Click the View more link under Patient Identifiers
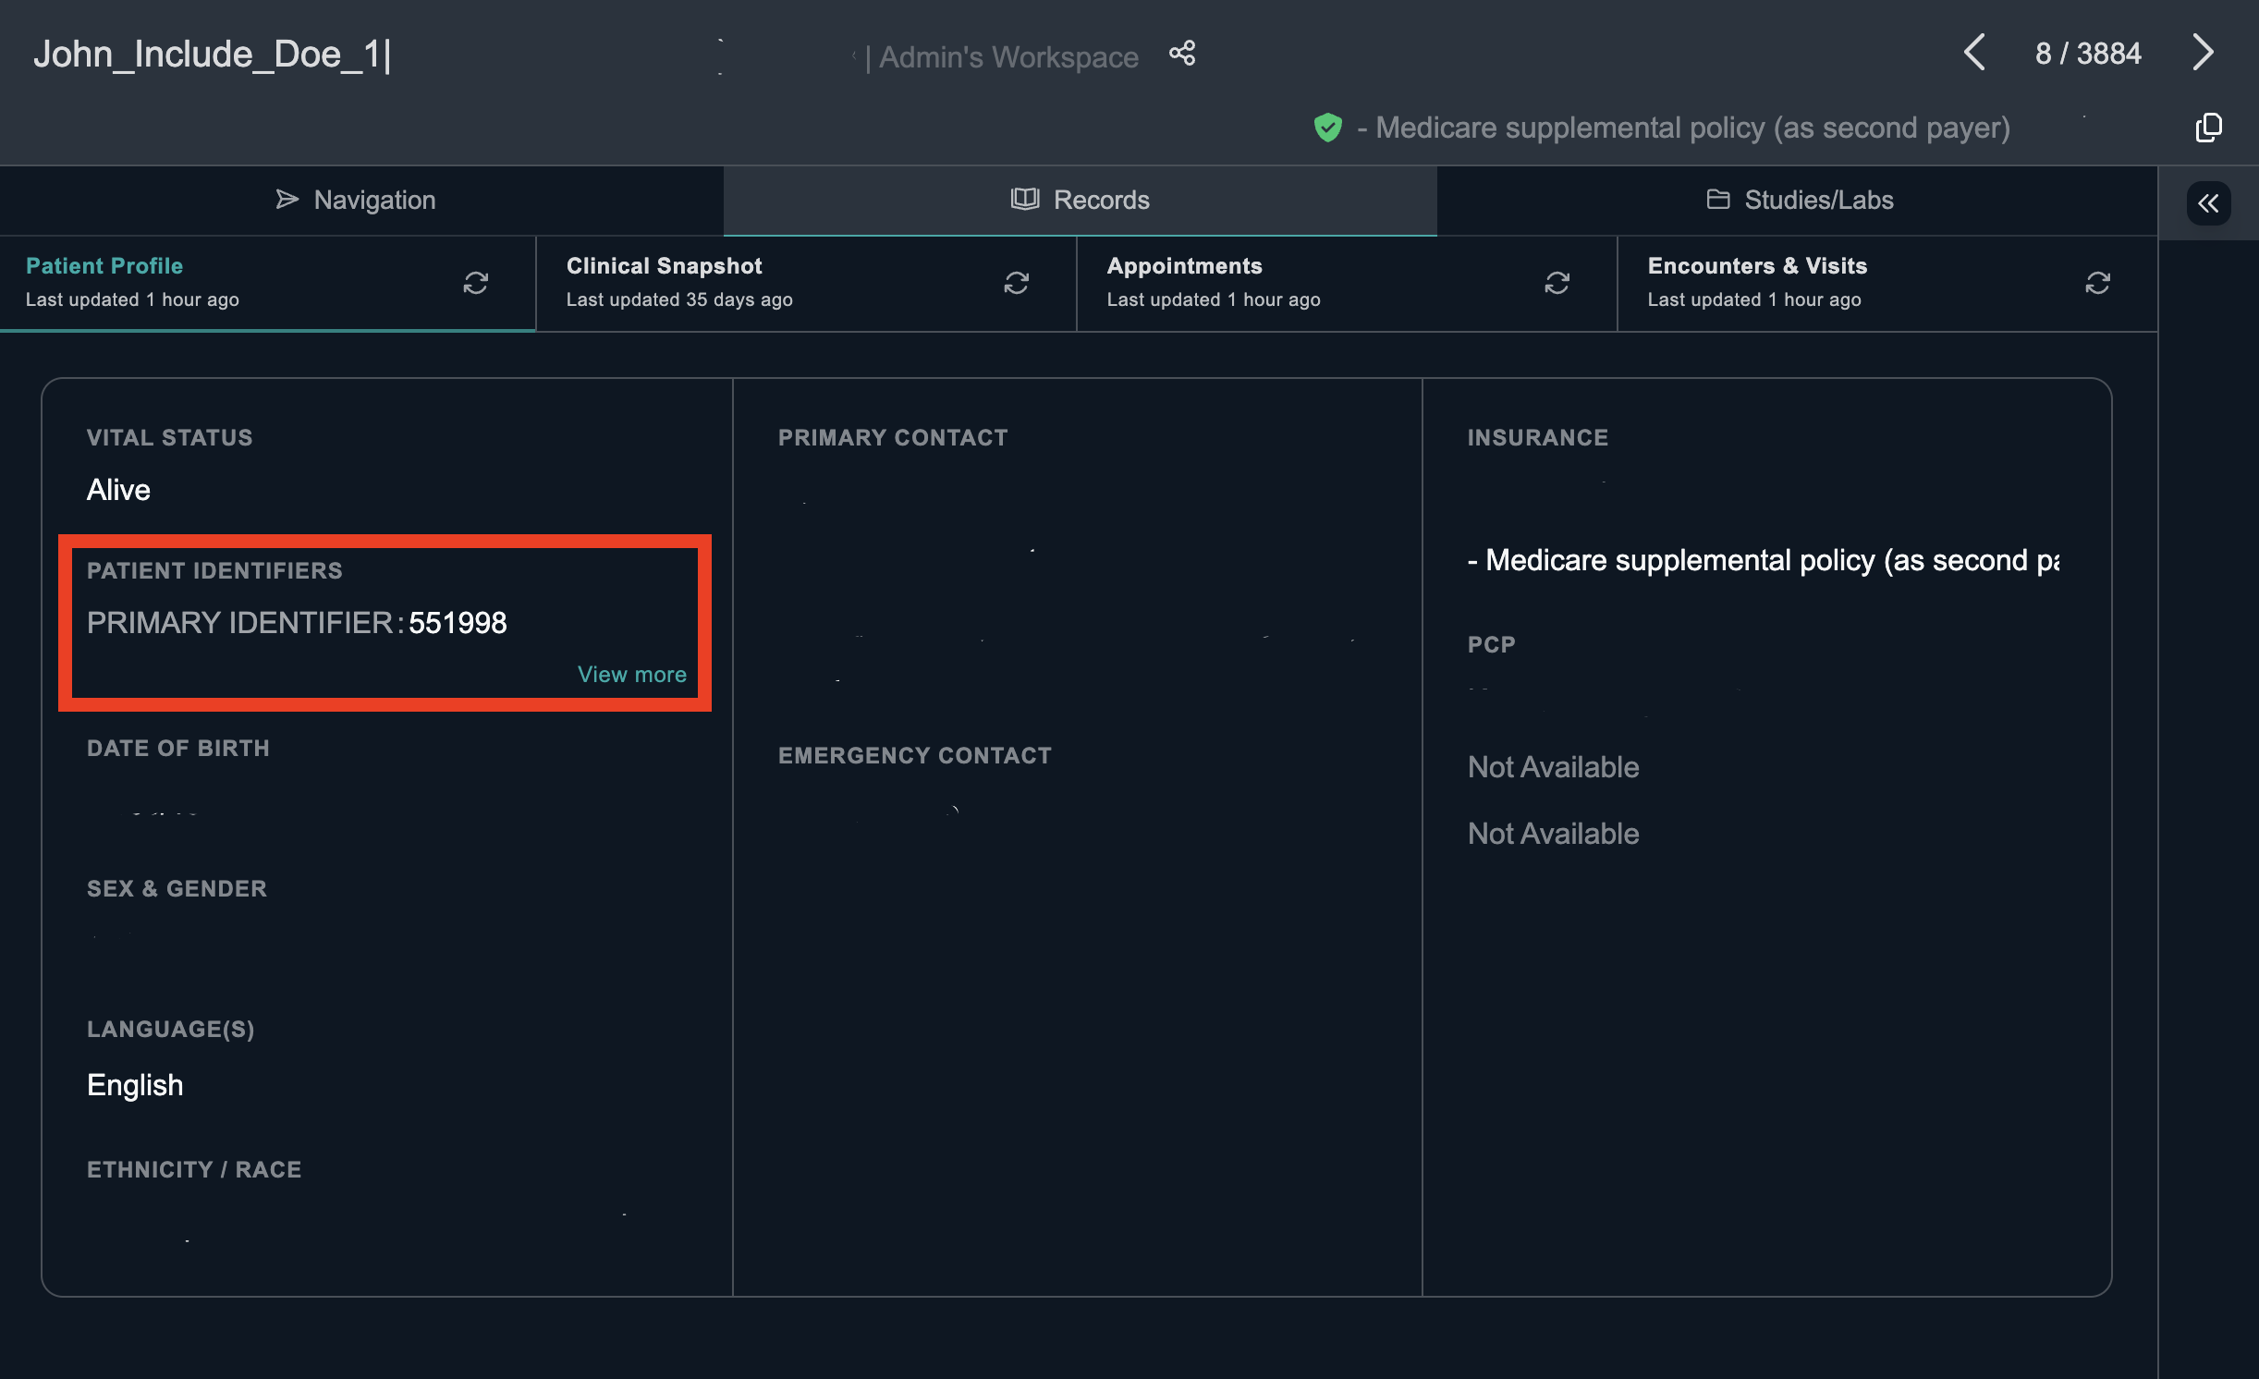Screen dimensions: 2259x1379 (x=631, y=675)
